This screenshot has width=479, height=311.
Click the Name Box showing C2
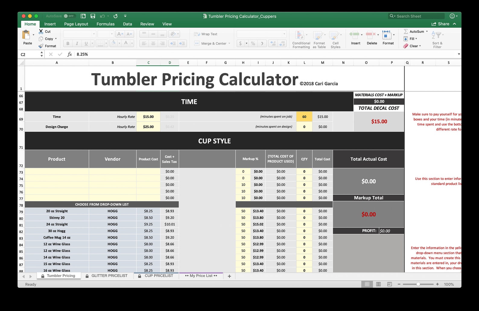point(29,54)
